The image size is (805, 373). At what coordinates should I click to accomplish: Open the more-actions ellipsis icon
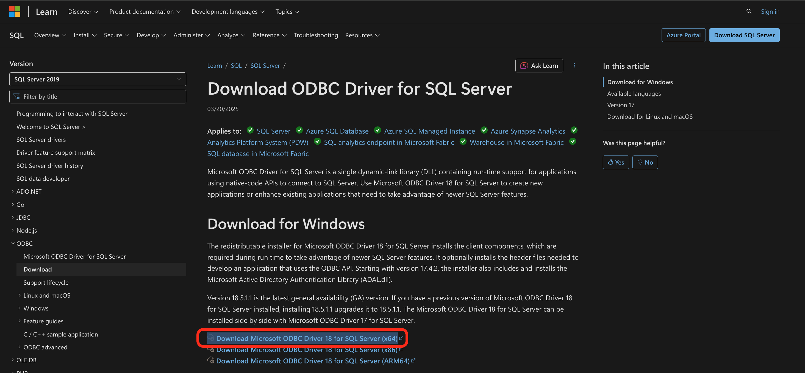(x=574, y=65)
